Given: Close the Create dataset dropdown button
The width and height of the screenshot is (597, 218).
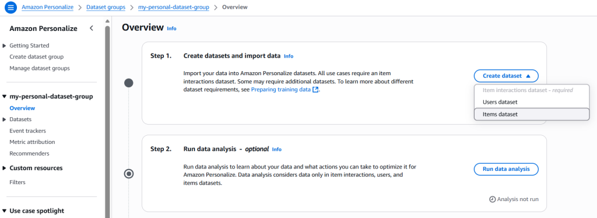Looking at the screenshot, I should (x=506, y=76).
